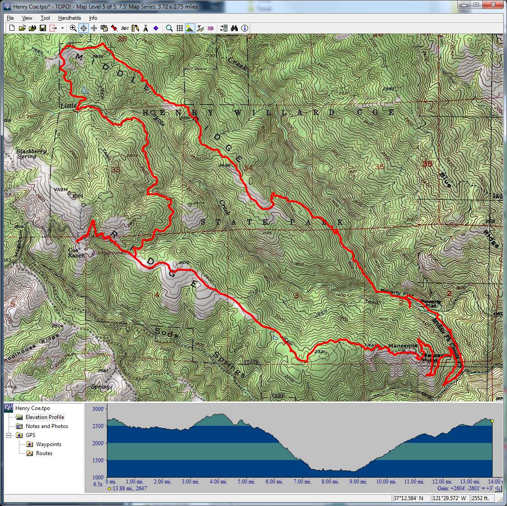Toggle shaded relief terrain display
Viewport: 507px width, 506px height.
pyautogui.click(x=190, y=28)
